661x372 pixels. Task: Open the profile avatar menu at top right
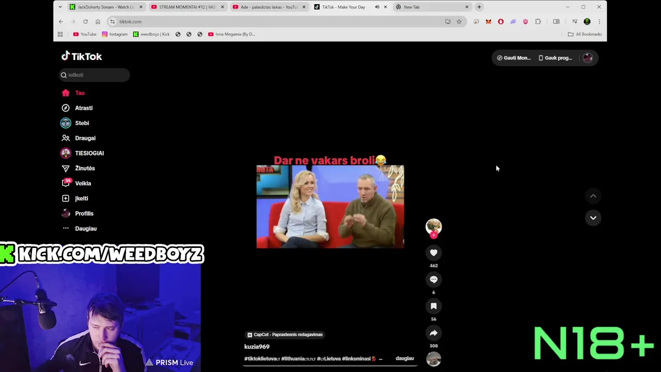tap(588, 58)
